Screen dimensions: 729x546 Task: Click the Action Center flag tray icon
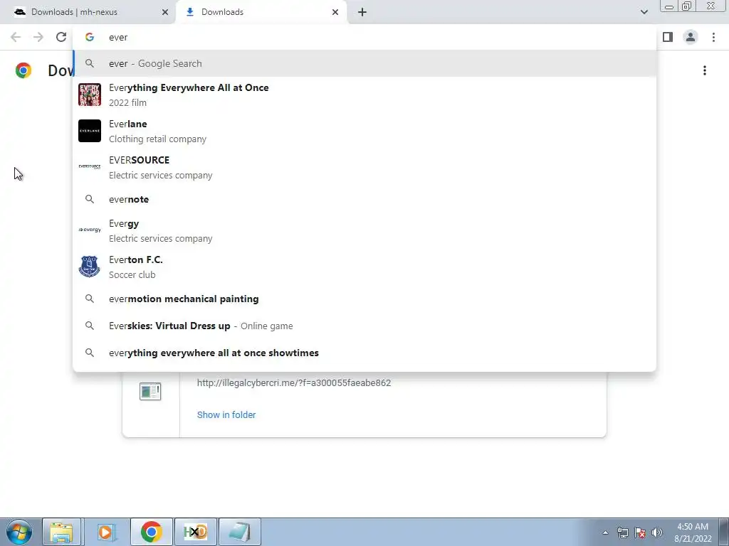click(640, 532)
